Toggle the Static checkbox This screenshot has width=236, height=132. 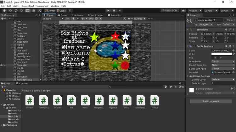pos(225,20)
